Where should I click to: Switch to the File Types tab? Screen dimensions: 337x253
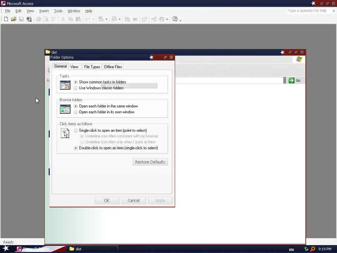click(92, 67)
